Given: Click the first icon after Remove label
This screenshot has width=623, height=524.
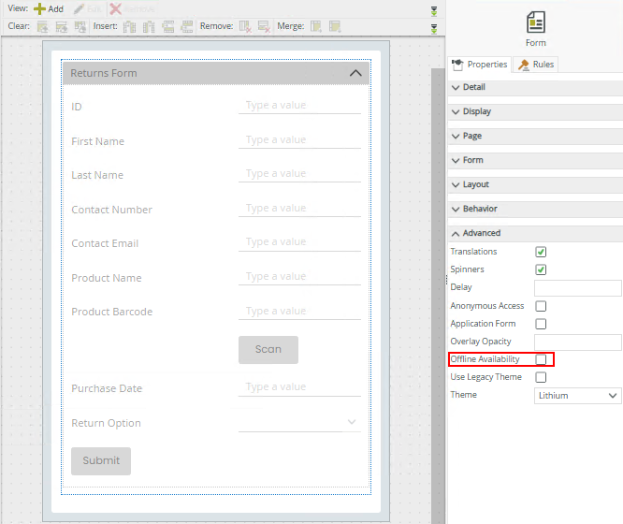Looking at the screenshot, I should pos(245,26).
